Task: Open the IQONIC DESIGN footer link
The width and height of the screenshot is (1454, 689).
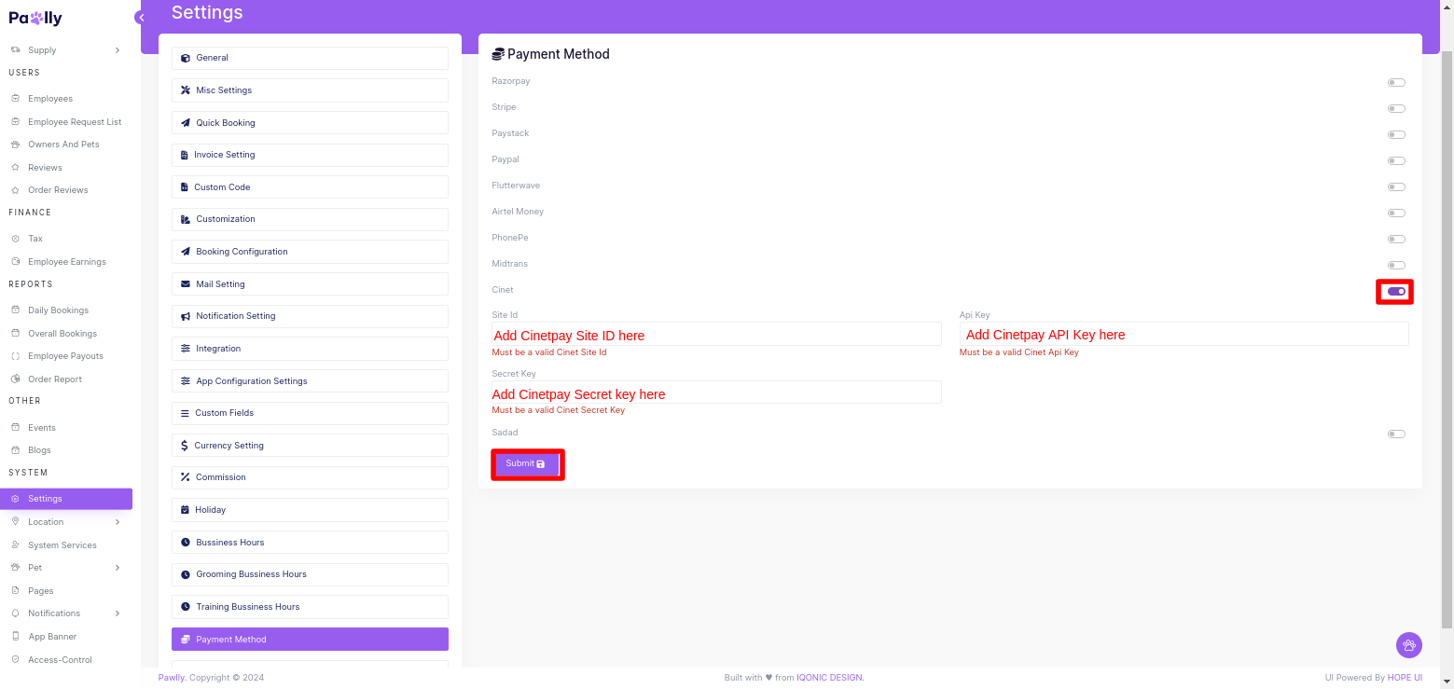Action: (830, 678)
